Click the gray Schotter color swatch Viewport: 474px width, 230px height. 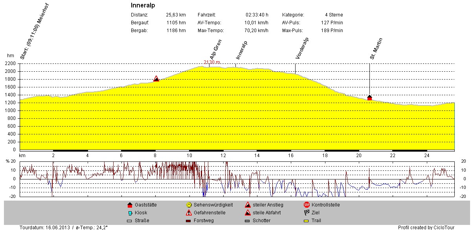pos(248,221)
